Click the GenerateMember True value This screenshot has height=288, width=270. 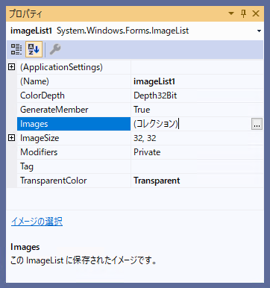pos(197,110)
